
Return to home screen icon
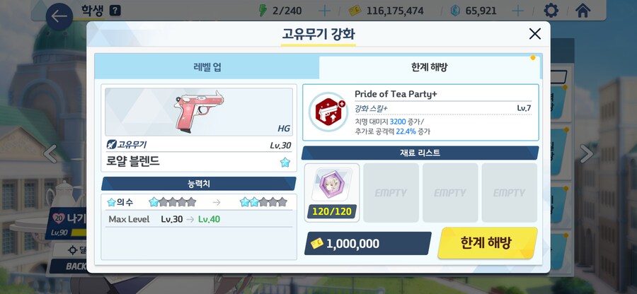point(583,11)
